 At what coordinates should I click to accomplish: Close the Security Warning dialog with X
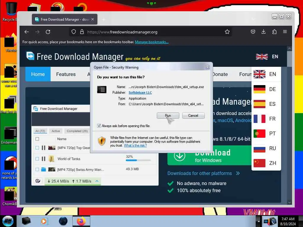pyautogui.click(x=207, y=67)
